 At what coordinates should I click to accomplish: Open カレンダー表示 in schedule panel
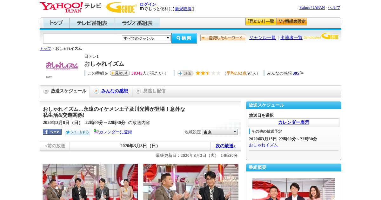point(294,123)
